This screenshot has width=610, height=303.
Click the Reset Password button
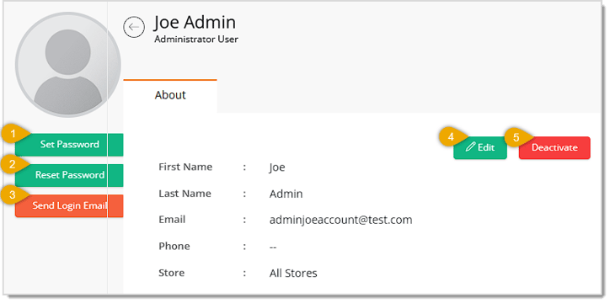pyautogui.click(x=69, y=175)
